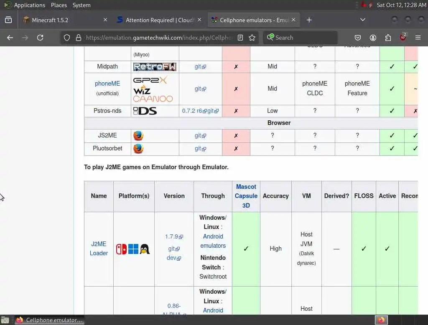428x325 pixels.
Task: Click 'Pstros-nds' name cell
Action: (107, 111)
